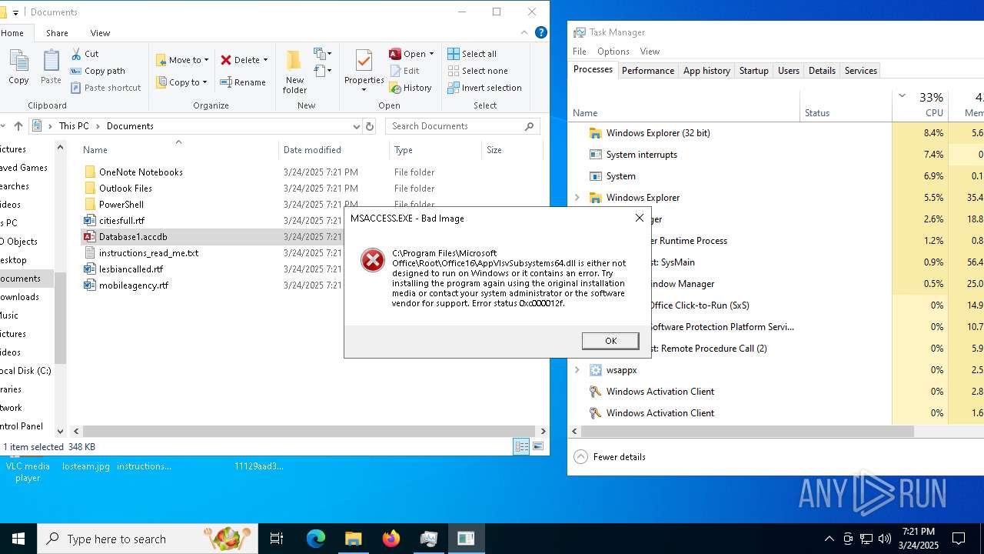Click the Cut scissors icon
984x554 pixels.
(76, 54)
